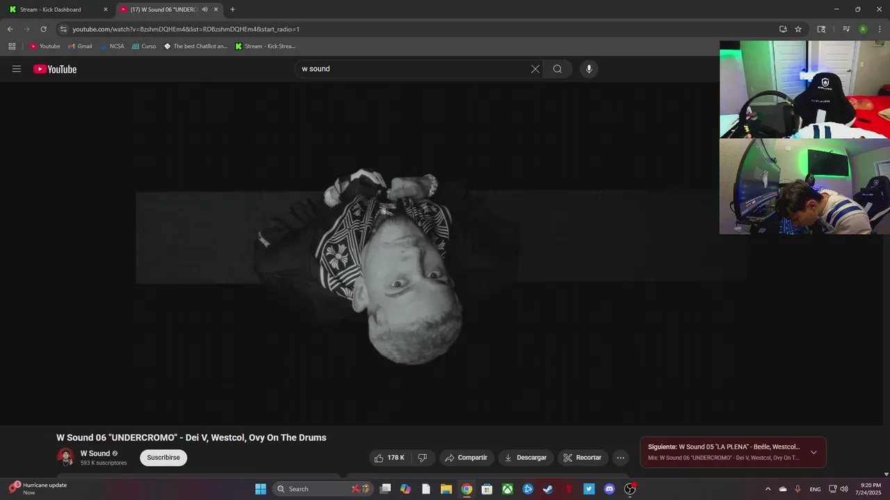Click the taskbar Search box
890x500 pixels.
point(324,489)
